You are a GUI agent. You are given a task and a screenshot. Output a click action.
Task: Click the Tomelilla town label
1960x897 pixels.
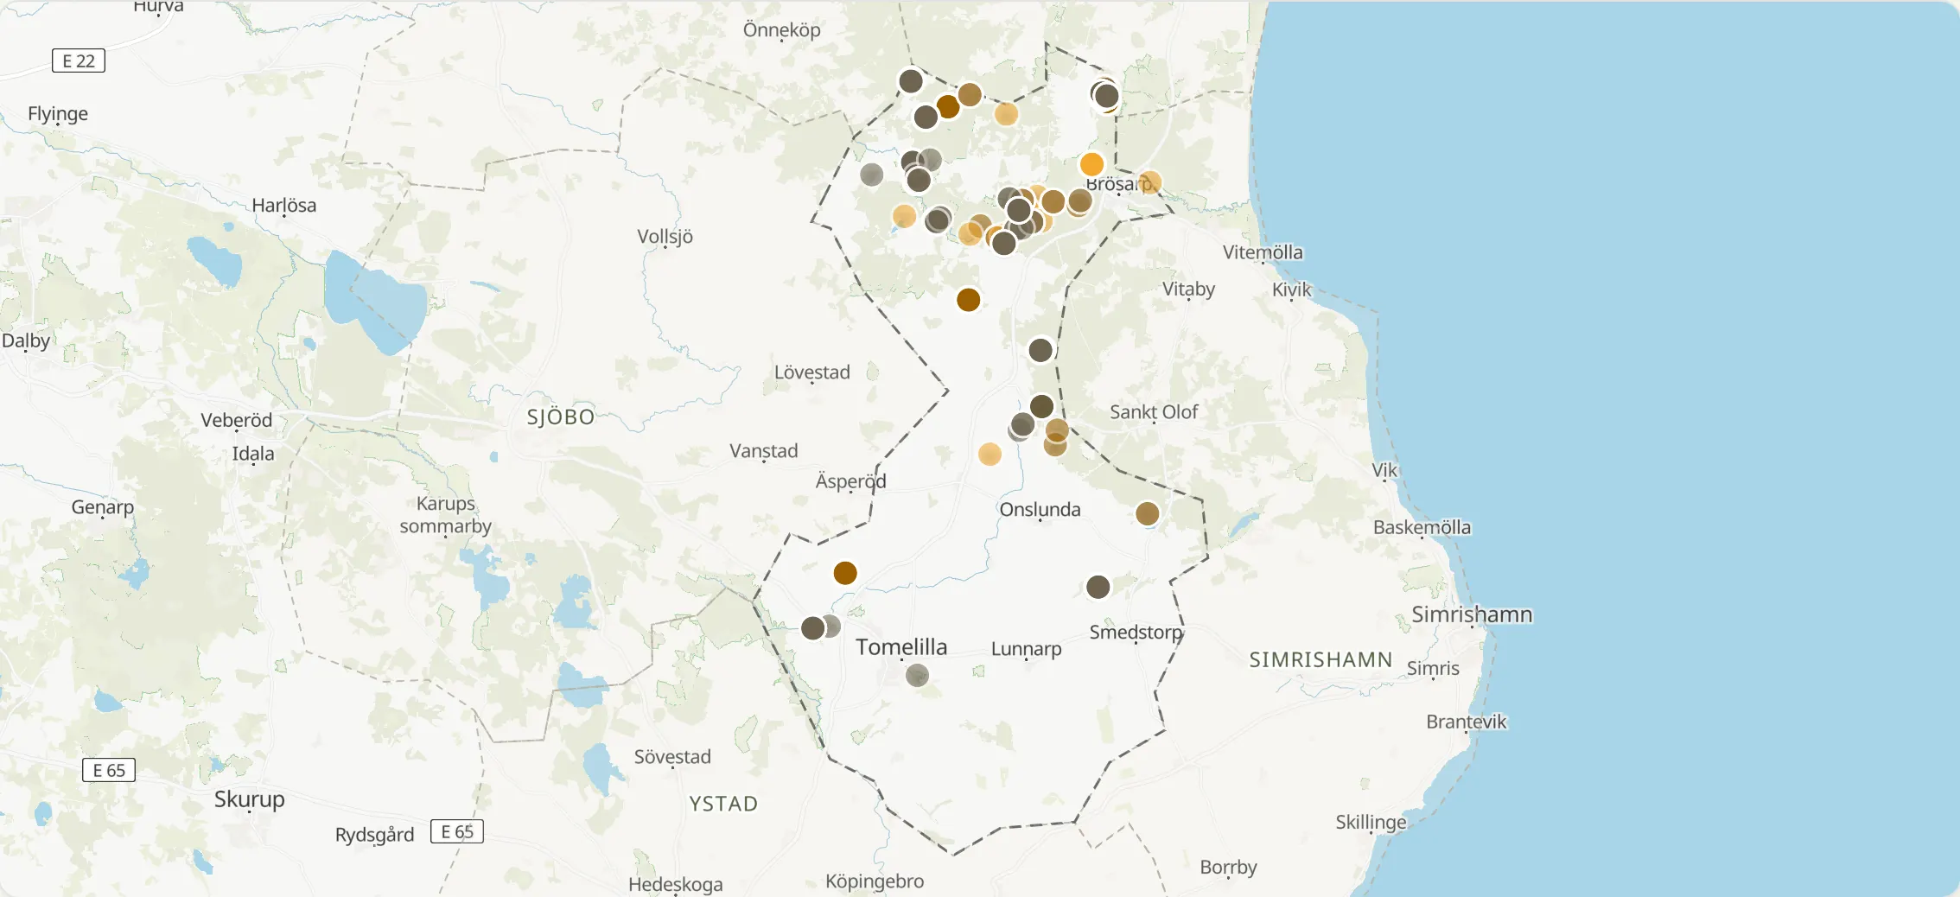click(x=901, y=646)
